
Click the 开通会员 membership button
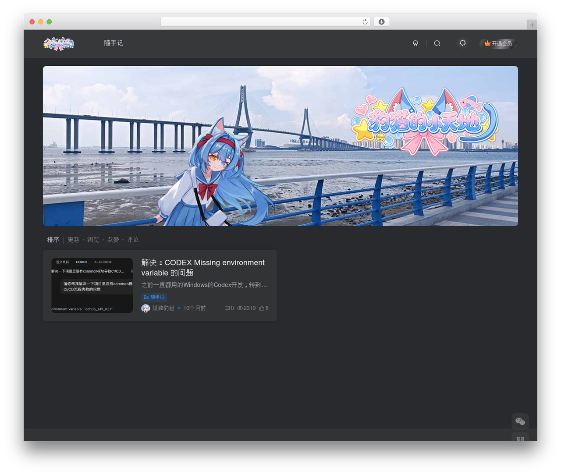click(498, 43)
